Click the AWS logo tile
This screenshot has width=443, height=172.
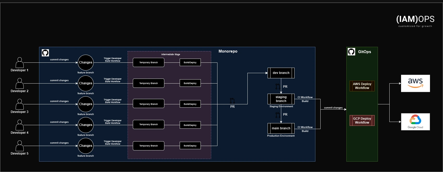[x=415, y=83]
